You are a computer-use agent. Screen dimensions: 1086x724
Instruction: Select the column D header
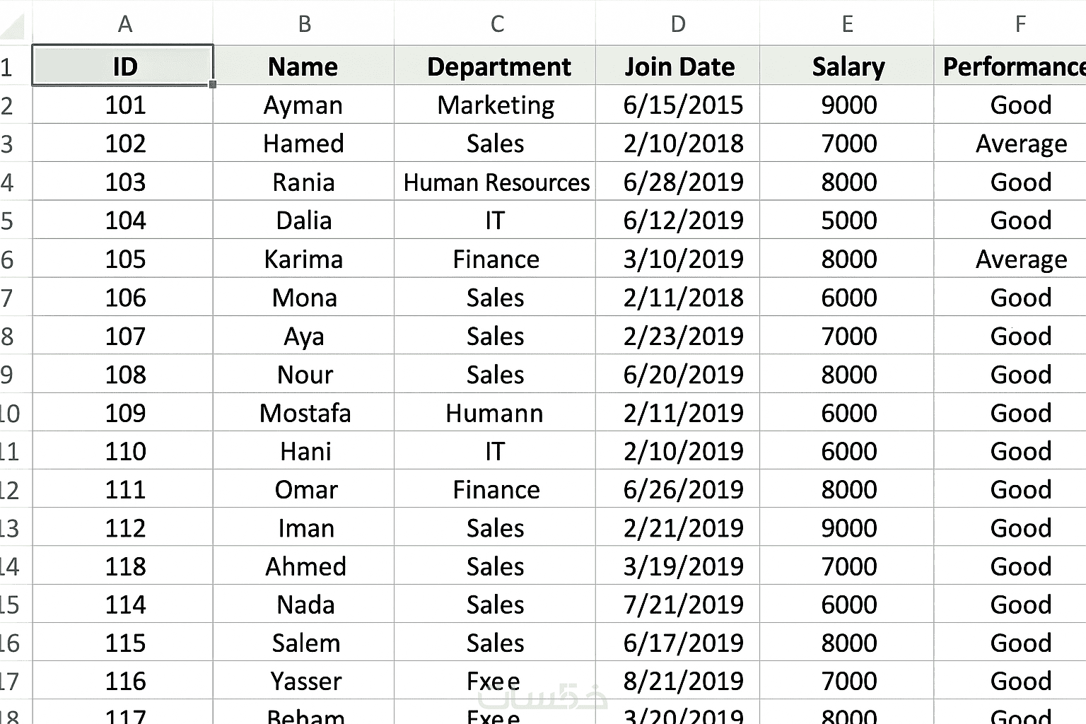pos(677,24)
